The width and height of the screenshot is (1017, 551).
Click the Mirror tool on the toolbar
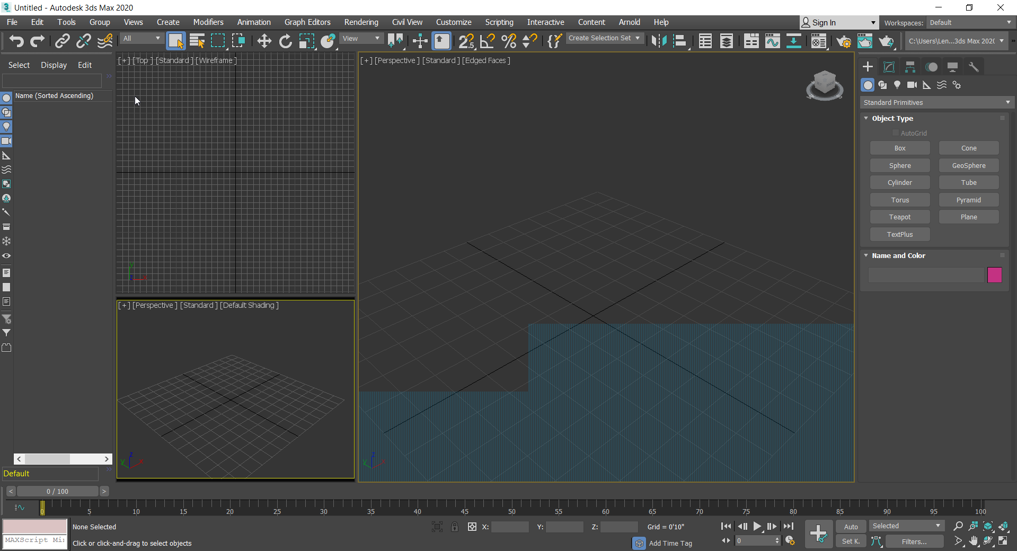pyautogui.click(x=659, y=41)
